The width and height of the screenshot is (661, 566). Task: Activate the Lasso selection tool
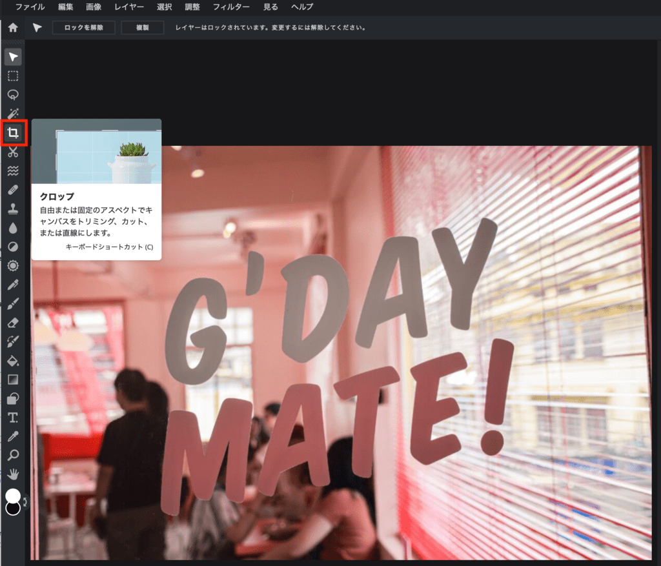(12, 95)
